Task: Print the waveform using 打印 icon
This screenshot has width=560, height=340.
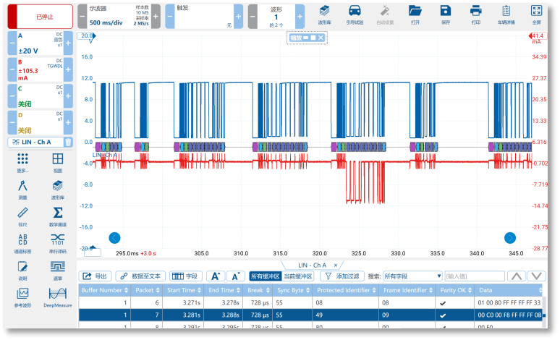Action: (475, 14)
